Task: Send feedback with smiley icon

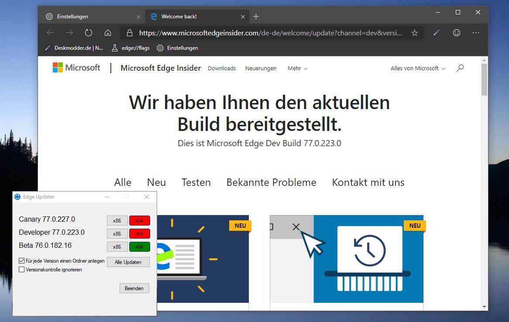Action: 457,33
